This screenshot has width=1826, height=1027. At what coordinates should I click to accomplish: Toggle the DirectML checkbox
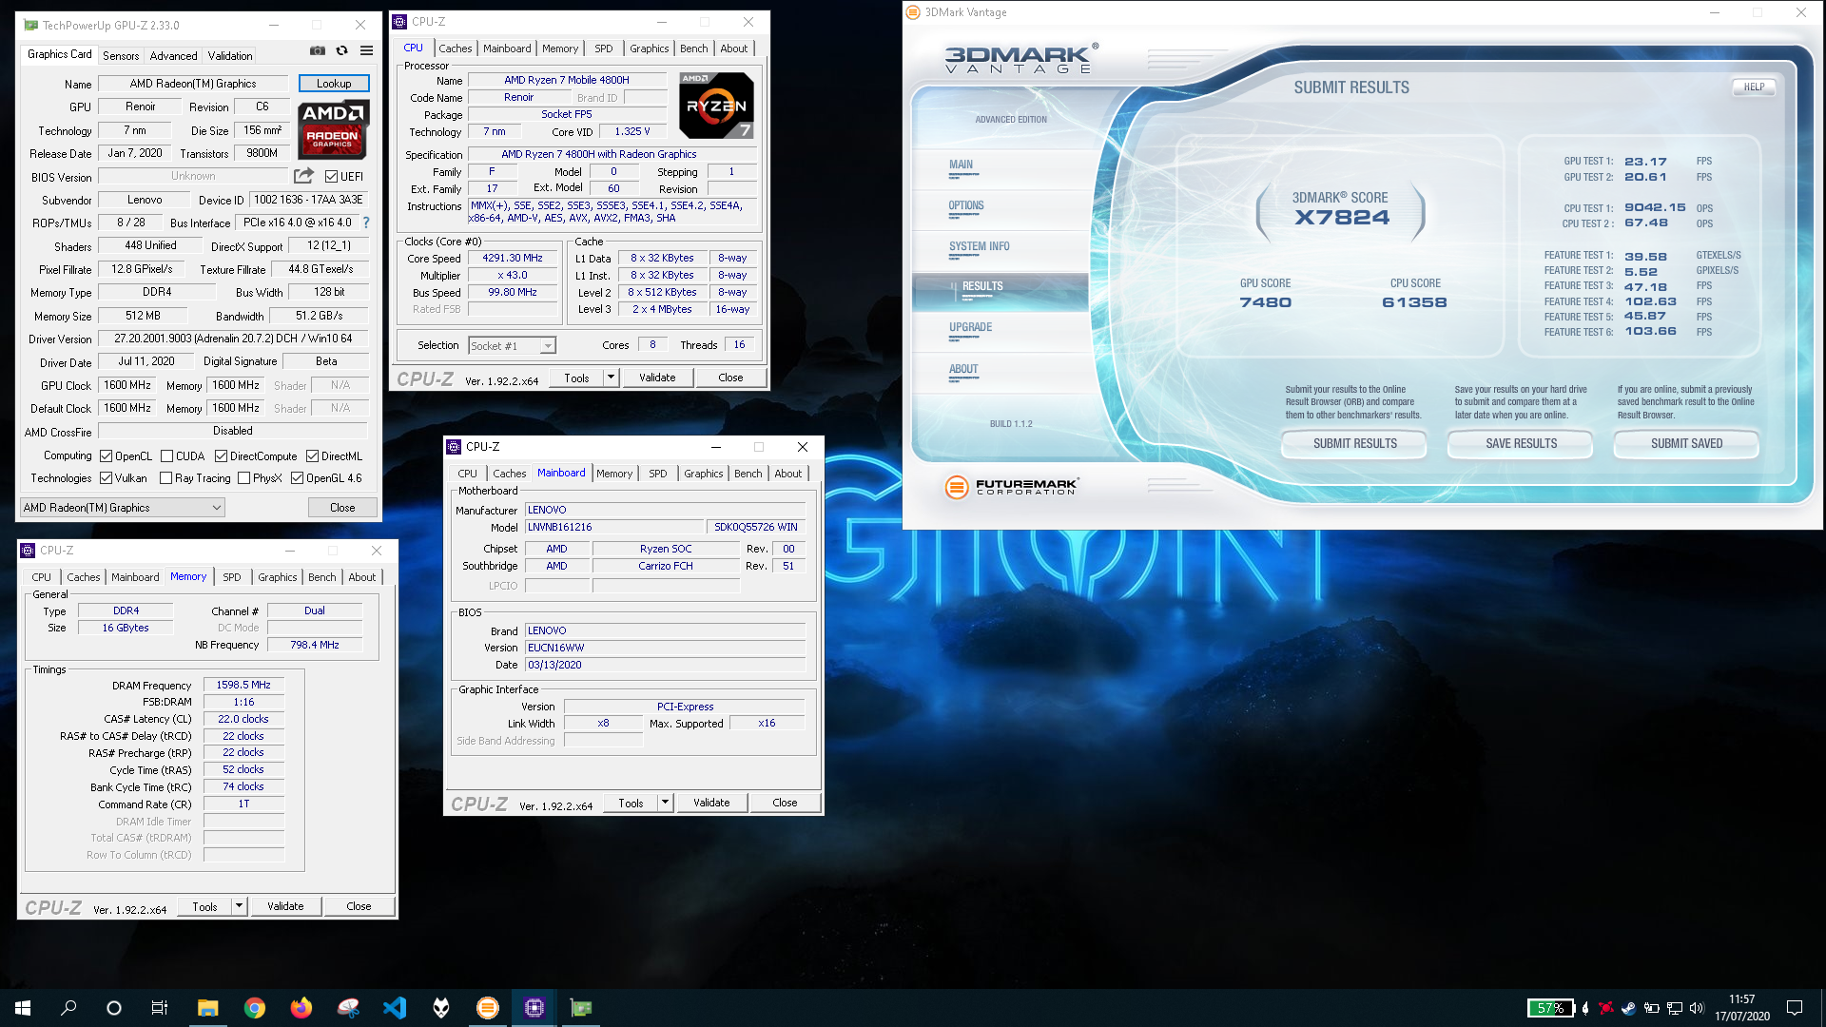point(312,456)
